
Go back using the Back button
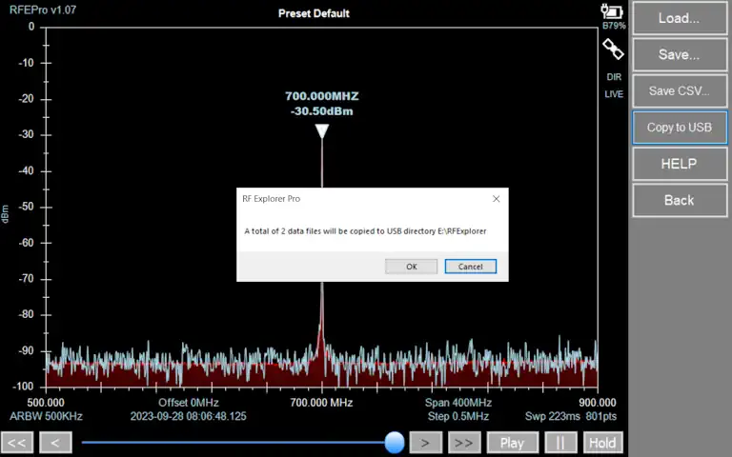679,200
